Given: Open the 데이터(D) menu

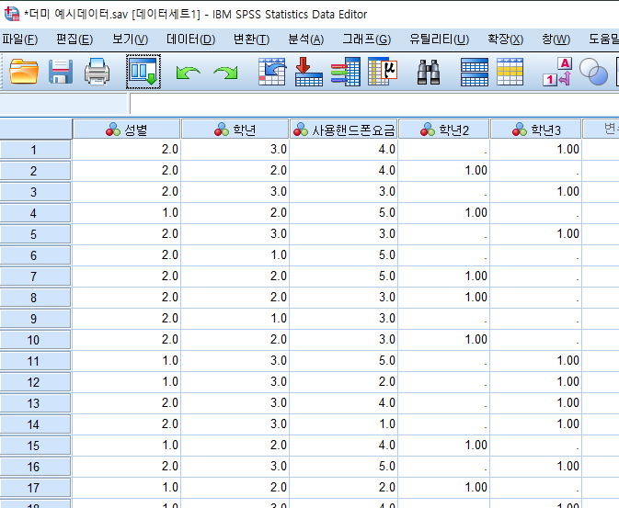Looking at the screenshot, I should [x=190, y=40].
